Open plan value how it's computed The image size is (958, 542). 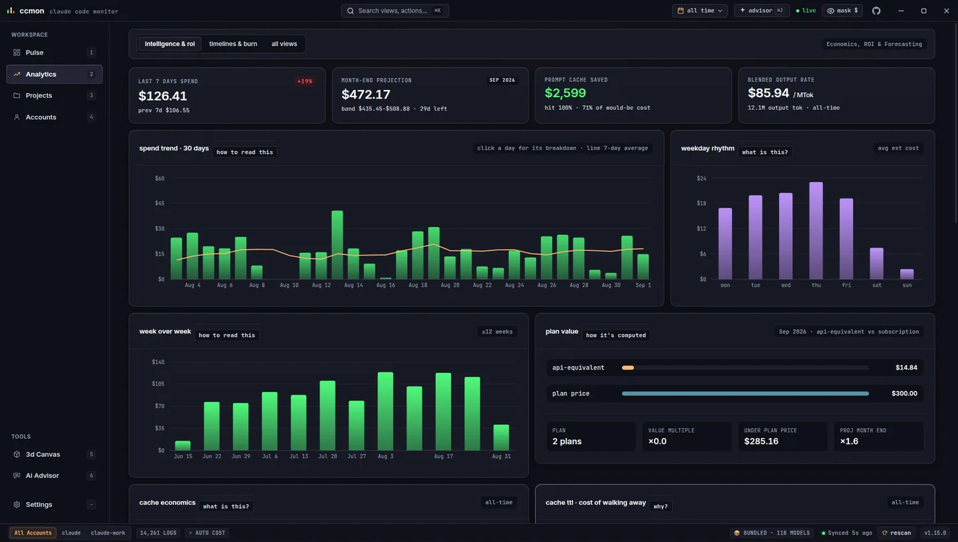[x=615, y=335]
